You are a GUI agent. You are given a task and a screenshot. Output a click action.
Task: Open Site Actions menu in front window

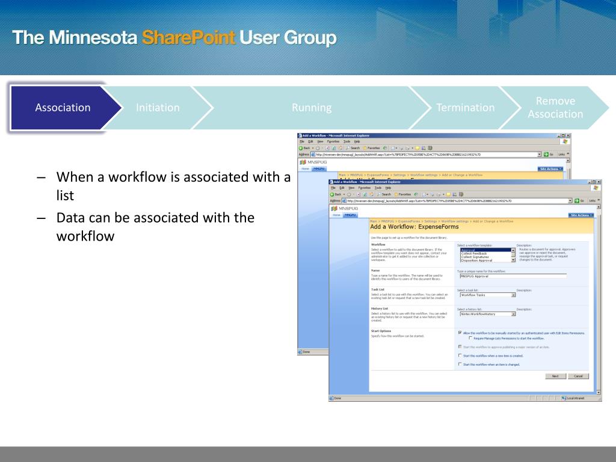(581, 215)
